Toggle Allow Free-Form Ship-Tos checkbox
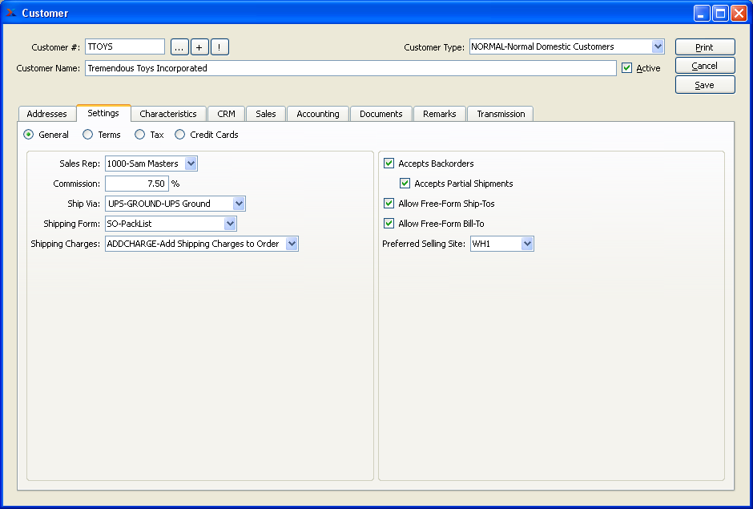753x509 pixels. click(x=389, y=204)
